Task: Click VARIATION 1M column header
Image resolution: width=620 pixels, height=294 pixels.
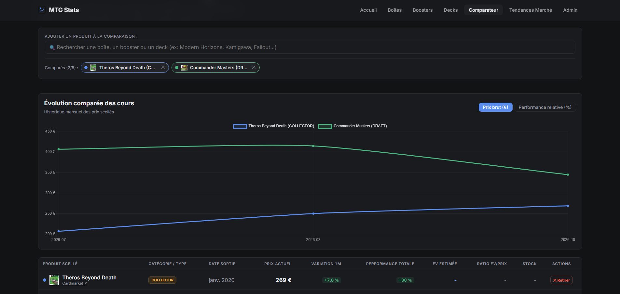Action: pos(326,264)
